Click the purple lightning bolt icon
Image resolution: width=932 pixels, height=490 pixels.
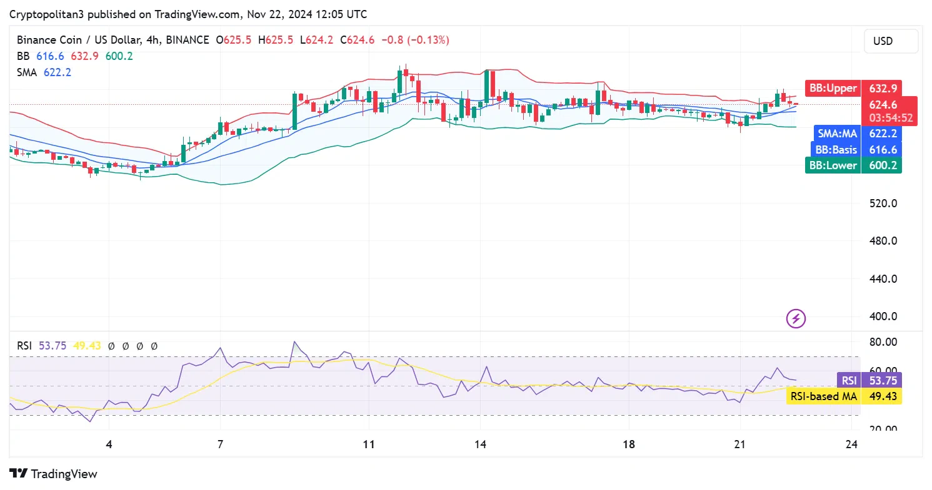pos(796,319)
